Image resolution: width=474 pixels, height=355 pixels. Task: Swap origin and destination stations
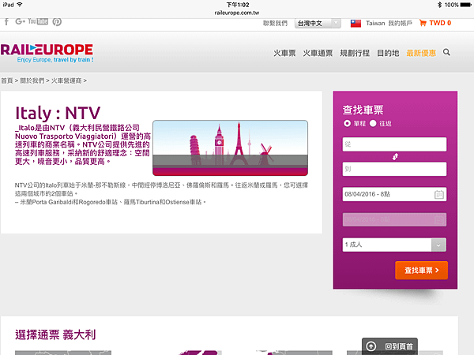pos(395,157)
